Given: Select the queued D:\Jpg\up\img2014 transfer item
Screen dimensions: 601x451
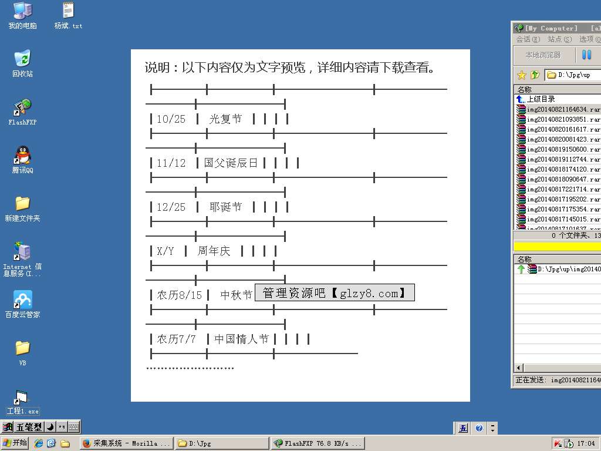Looking at the screenshot, I should tap(558, 269).
